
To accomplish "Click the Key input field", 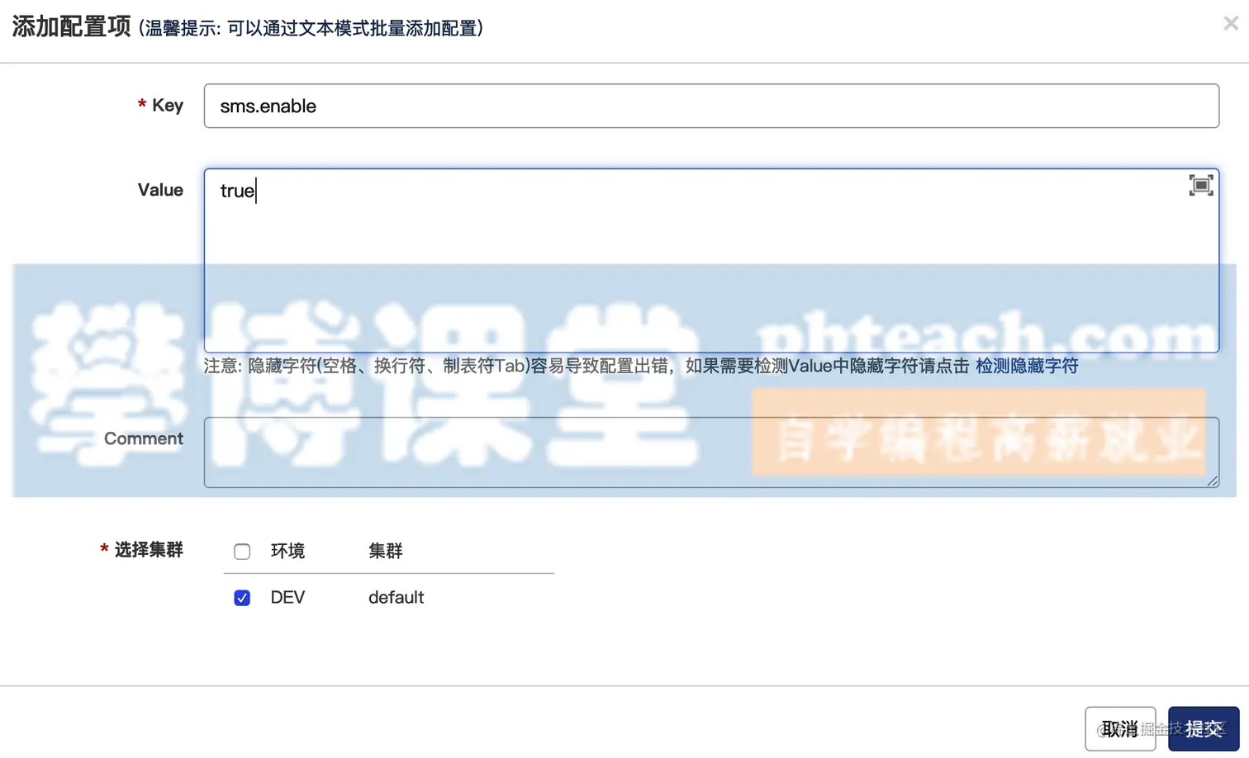I will tap(711, 106).
